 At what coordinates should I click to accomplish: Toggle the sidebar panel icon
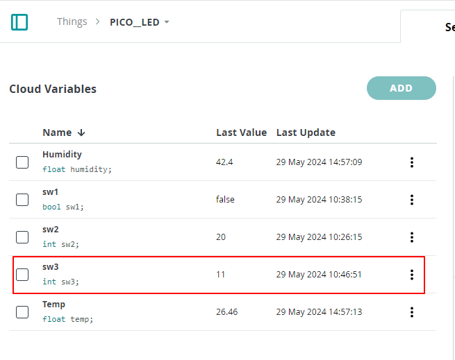[x=19, y=22]
